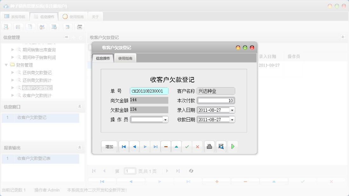The image size is (349, 196).
Task: Click the document toolbar icon
Action: coord(30,27)
